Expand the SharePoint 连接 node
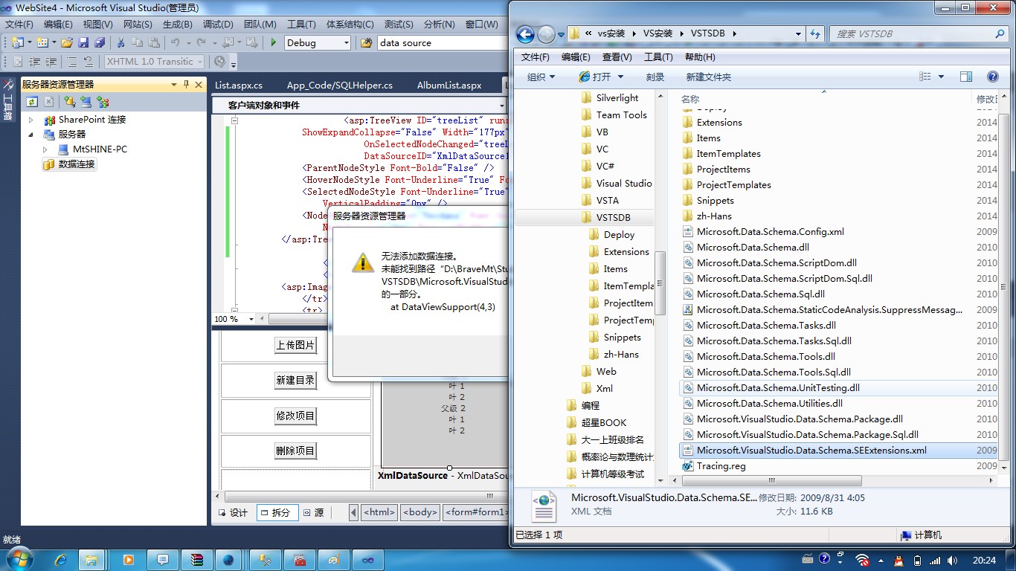The image size is (1016, 571). tap(31, 120)
